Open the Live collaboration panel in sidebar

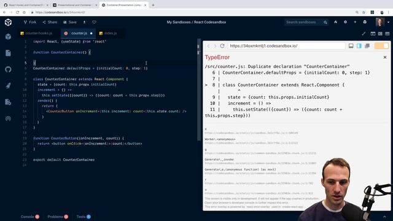click(8, 118)
